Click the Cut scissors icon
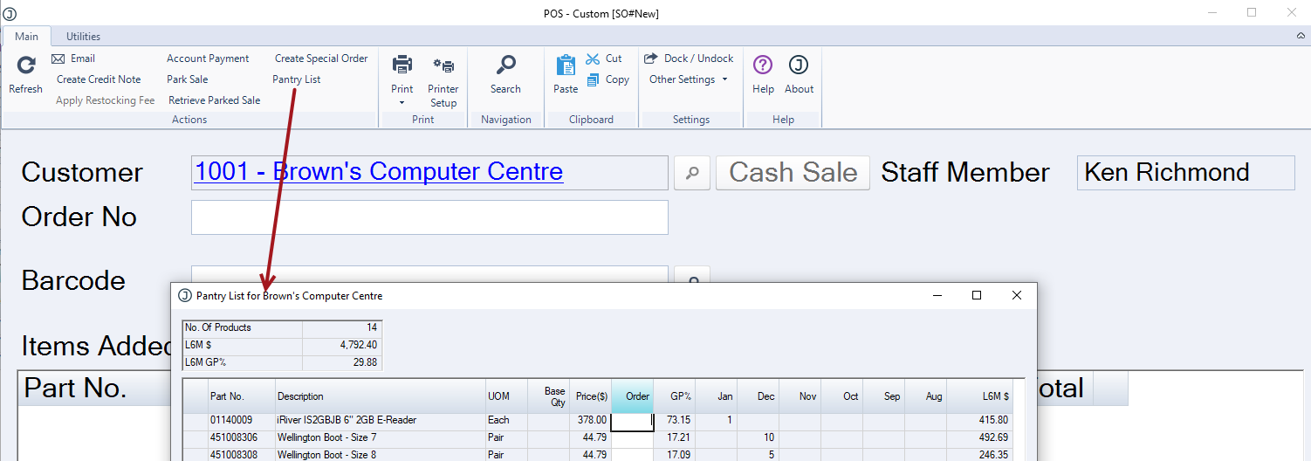This screenshot has width=1311, height=461. click(593, 58)
